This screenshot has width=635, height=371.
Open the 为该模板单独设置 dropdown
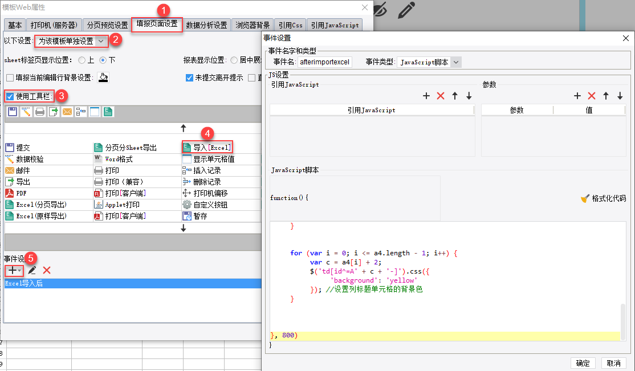(x=71, y=41)
